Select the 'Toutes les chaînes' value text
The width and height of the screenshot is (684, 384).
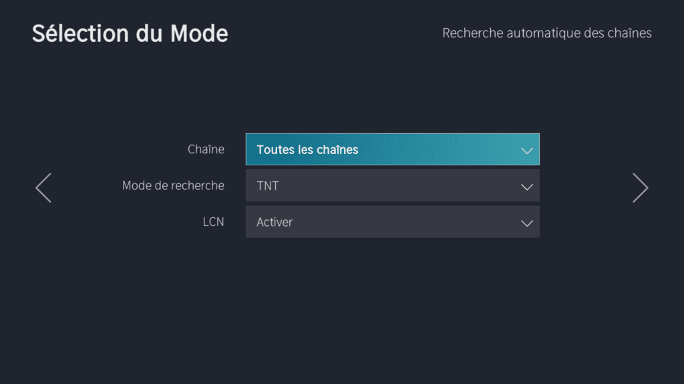click(x=307, y=150)
